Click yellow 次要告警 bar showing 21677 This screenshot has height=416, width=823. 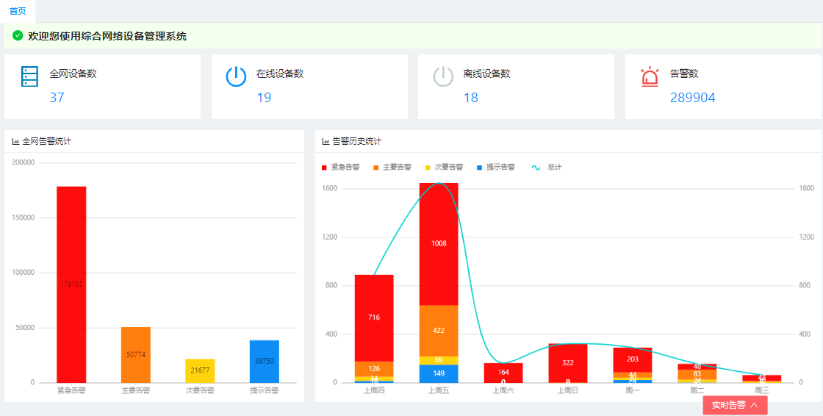click(x=200, y=370)
